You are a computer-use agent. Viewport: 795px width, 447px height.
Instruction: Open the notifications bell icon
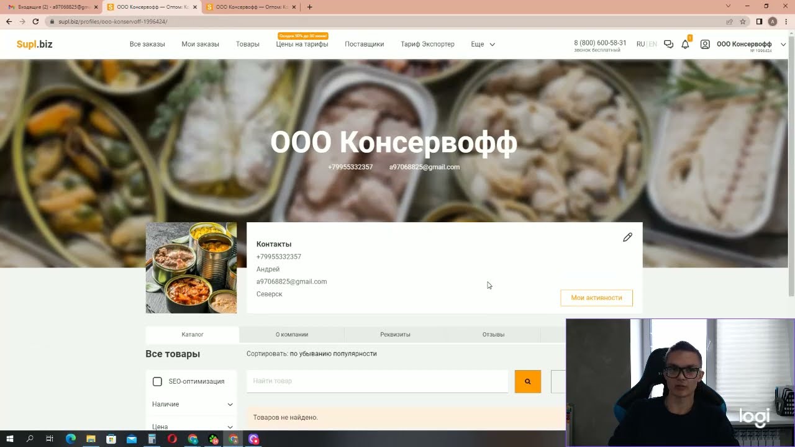point(685,44)
